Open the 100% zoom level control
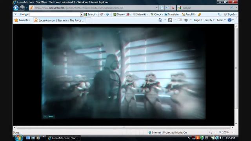 pyautogui.click(x=224, y=132)
